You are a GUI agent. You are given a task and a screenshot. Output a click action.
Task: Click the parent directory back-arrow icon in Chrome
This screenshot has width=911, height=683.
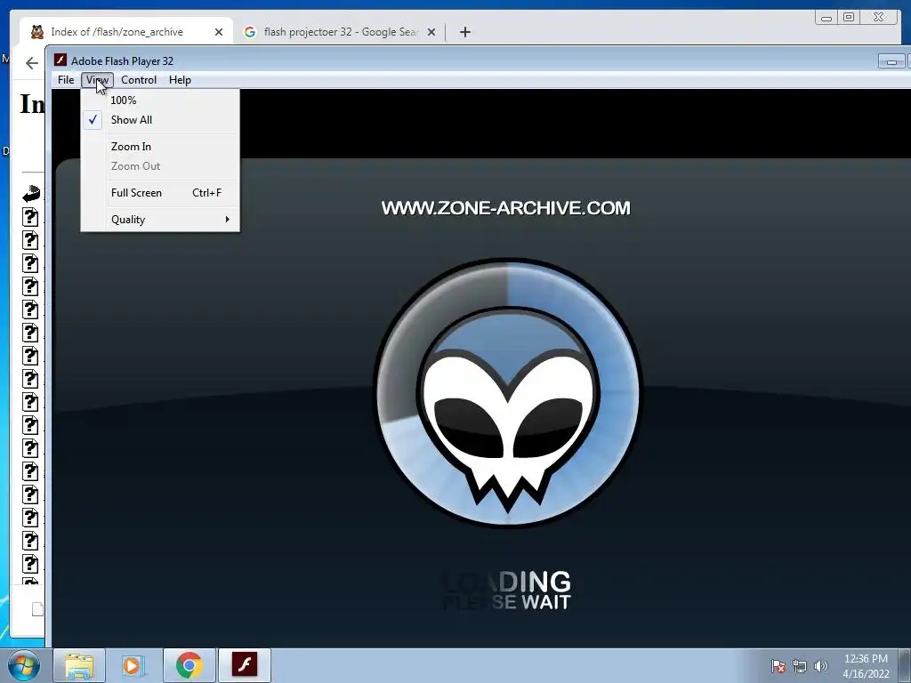point(31,193)
